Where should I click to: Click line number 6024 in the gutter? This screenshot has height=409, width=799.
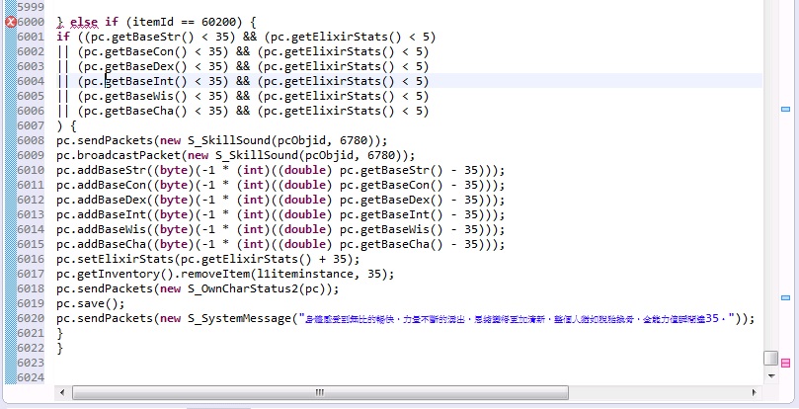click(31, 377)
